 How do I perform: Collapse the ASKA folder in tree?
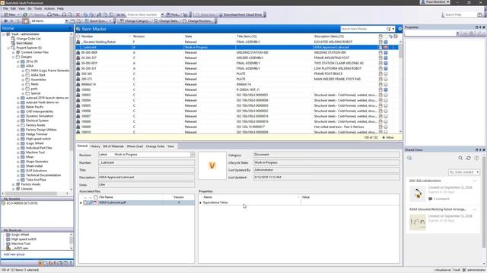point(18,66)
